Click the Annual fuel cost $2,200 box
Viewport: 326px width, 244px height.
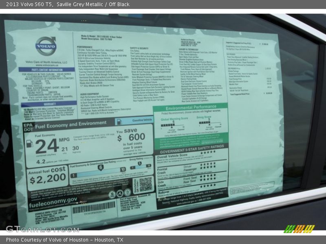pyautogui.click(x=48, y=176)
